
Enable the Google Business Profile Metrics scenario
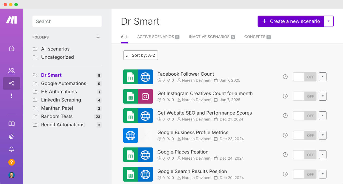pyautogui.click(x=305, y=135)
